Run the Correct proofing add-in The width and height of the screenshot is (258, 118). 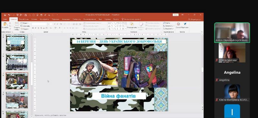click(178, 25)
